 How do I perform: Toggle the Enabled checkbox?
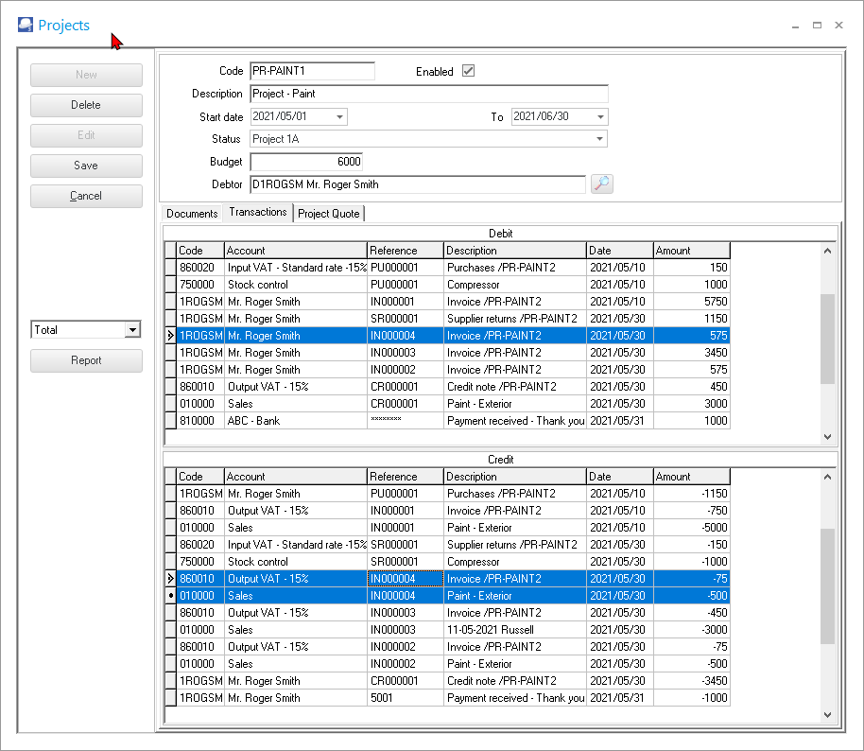(x=468, y=72)
